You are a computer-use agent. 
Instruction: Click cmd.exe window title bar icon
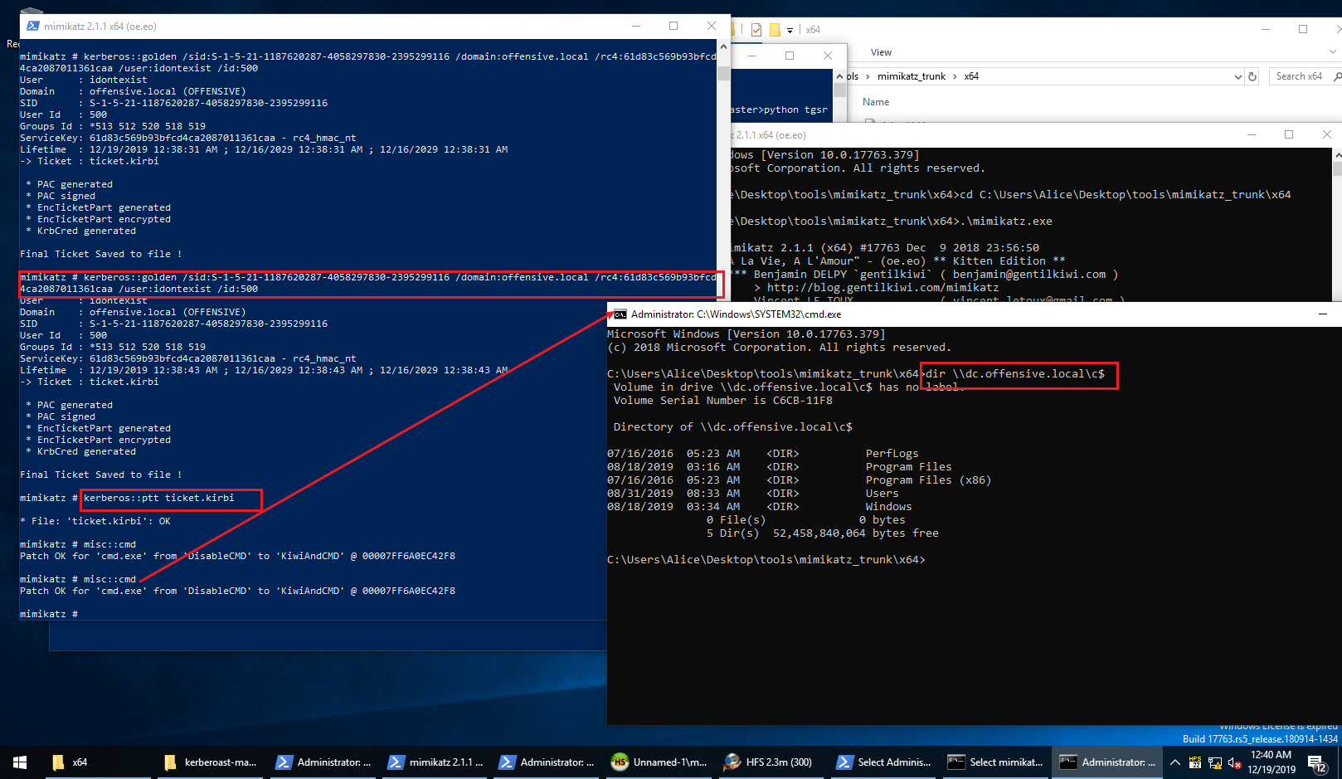coord(620,314)
